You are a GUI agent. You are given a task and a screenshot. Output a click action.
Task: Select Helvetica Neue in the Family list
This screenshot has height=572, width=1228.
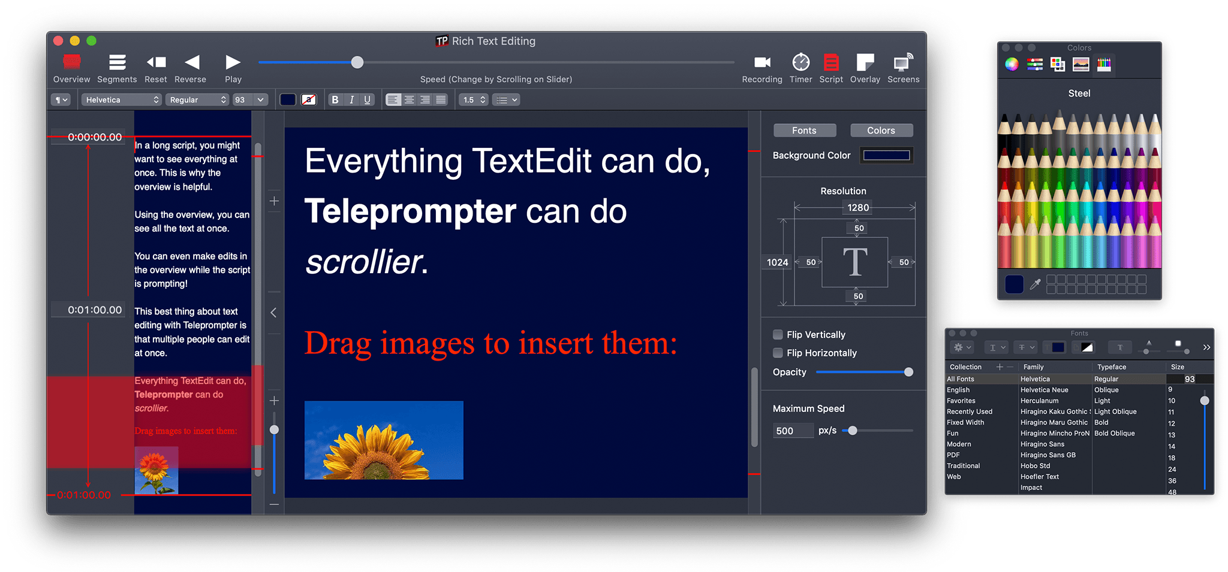(1045, 390)
